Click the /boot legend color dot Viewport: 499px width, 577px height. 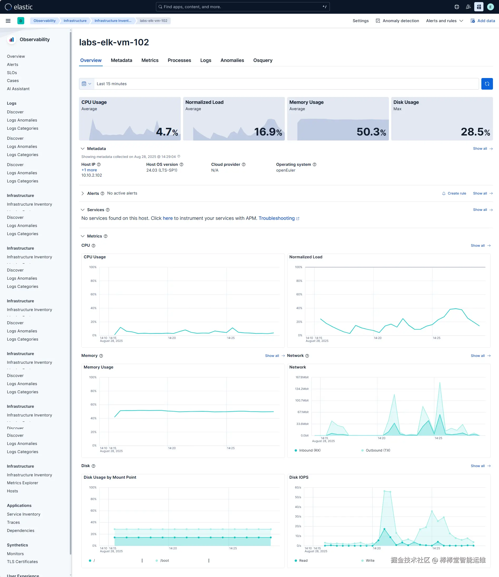[157, 560]
